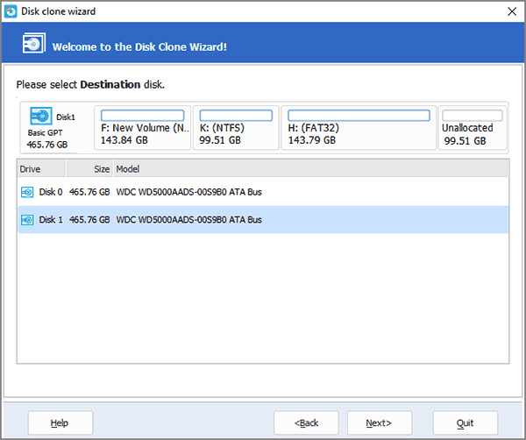Click the Welcome to the Disk Clone Wizard heading
The width and height of the screenshot is (526, 440).
[x=139, y=47]
